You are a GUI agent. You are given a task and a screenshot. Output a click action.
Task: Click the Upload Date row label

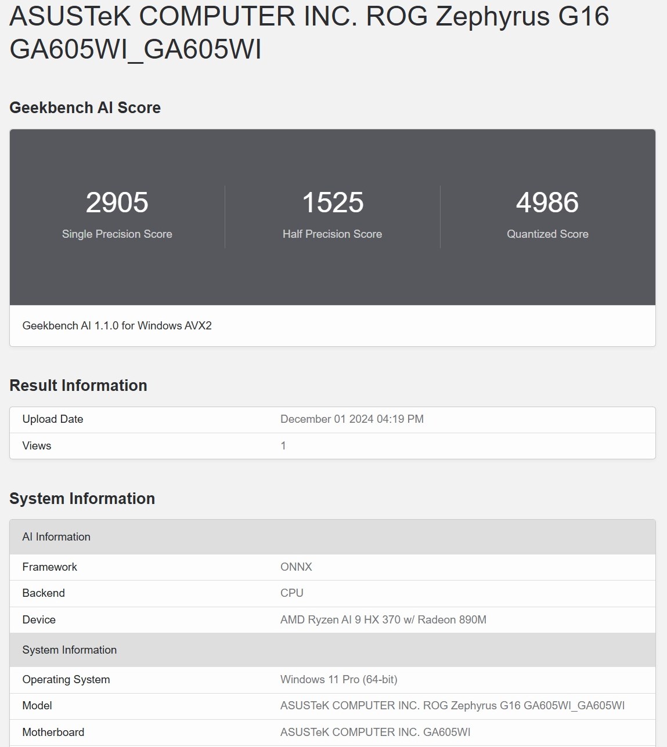tap(53, 419)
